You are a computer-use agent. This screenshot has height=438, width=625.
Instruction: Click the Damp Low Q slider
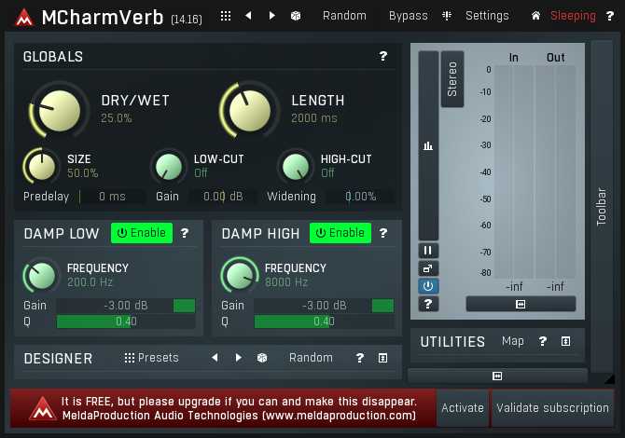[126, 322]
